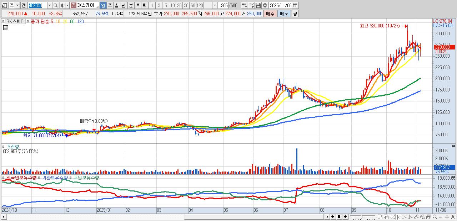Viewport: 457px width, 221px height.
Task: Choose the 10 interval button
Action: pos(172,5)
